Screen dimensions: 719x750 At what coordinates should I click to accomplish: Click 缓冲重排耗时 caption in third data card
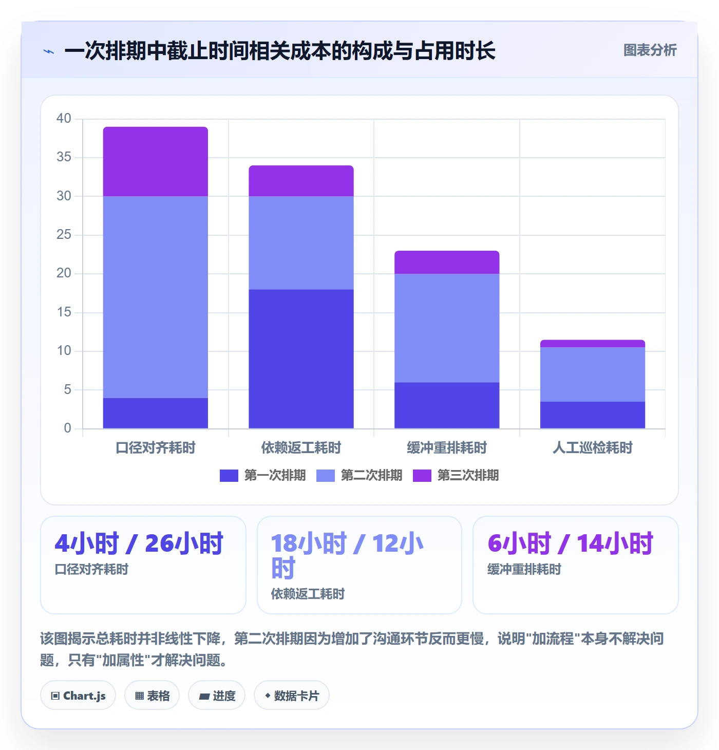point(524,569)
